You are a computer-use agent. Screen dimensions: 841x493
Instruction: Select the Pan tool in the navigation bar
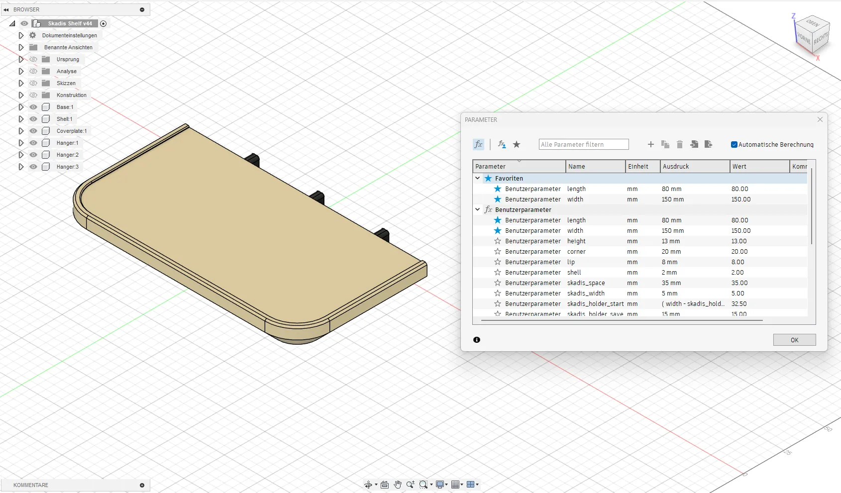pos(398,485)
